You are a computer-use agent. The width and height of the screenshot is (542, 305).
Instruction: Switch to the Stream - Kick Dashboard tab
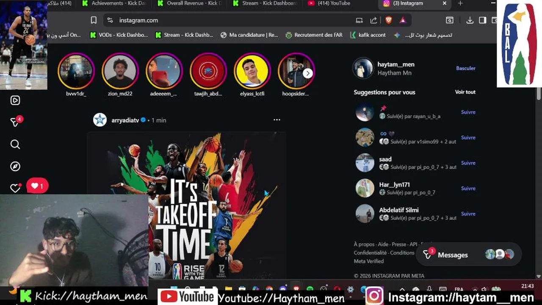(264, 3)
